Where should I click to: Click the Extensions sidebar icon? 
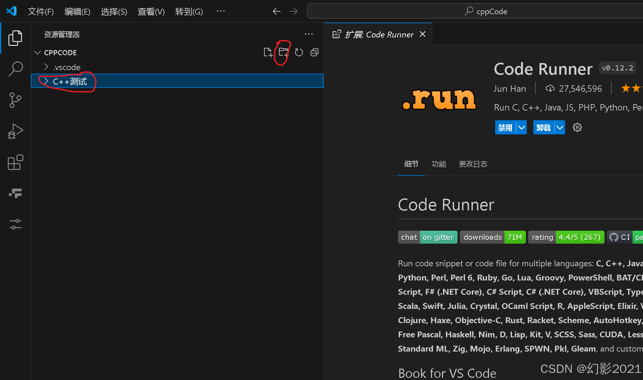point(15,163)
